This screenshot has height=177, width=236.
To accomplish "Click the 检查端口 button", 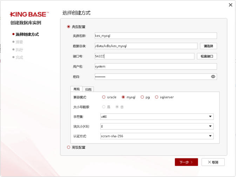I will coord(207,56).
